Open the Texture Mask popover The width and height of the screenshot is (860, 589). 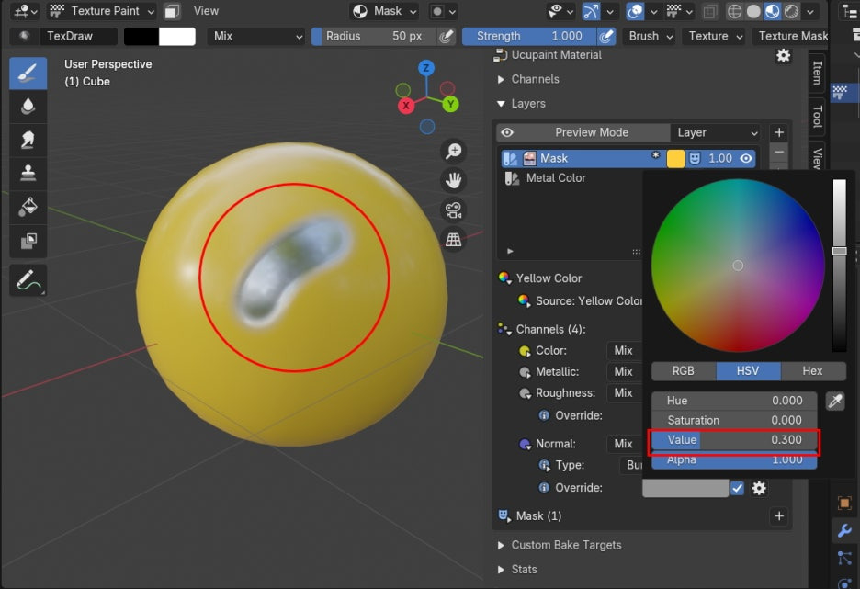tap(790, 36)
